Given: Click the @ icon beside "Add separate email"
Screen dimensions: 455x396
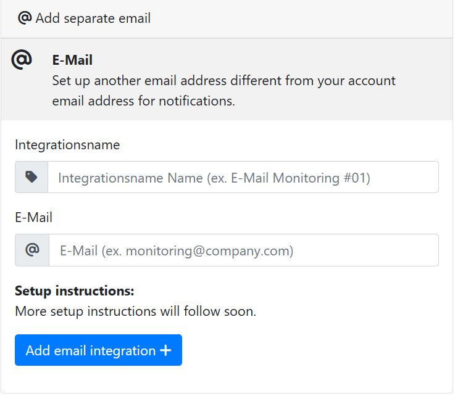Looking at the screenshot, I should (25, 18).
